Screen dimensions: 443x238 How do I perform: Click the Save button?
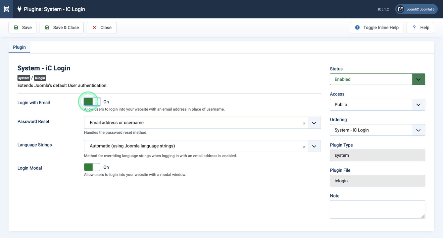pos(22,27)
